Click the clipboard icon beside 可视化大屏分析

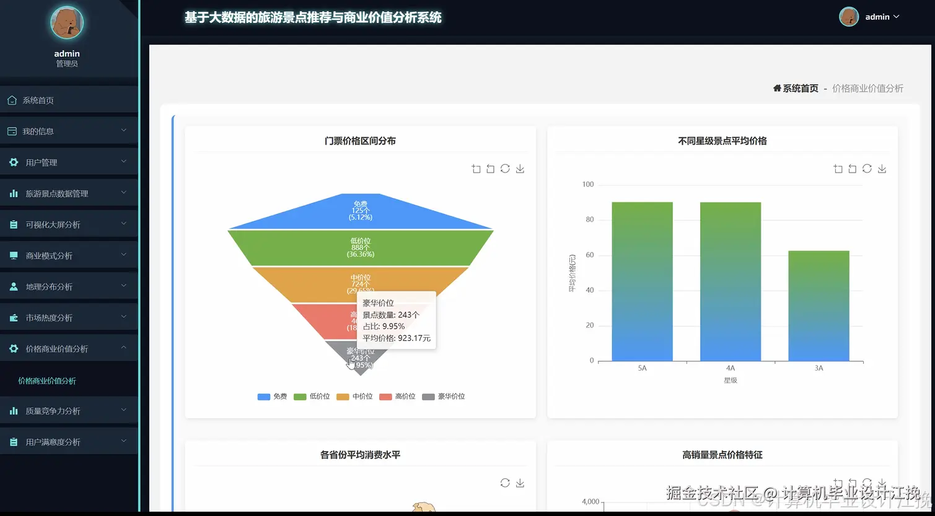click(14, 225)
